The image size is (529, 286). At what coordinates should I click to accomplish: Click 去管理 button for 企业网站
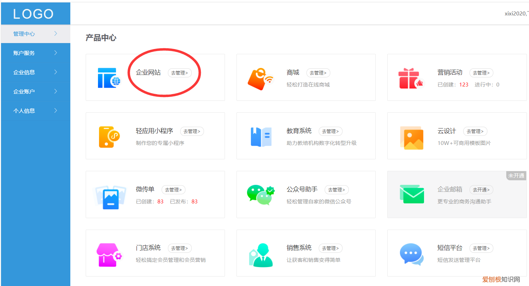tap(180, 73)
